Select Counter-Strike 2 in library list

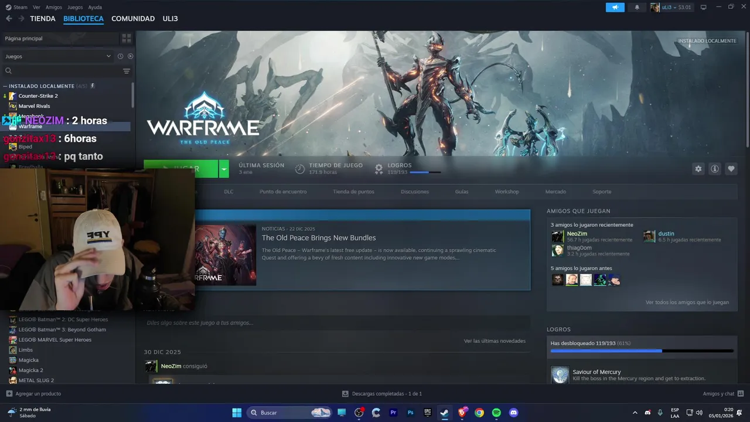click(38, 96)
